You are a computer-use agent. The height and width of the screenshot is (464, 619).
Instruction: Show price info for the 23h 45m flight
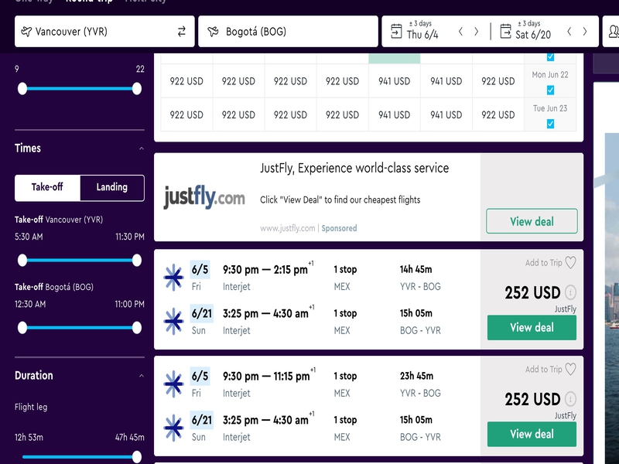570,399
